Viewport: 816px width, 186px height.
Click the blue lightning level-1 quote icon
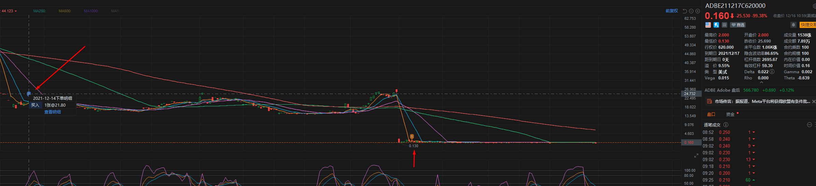pos(716,25)
